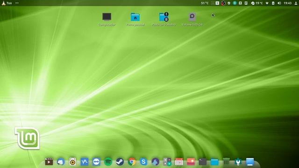Launch Skype from the dock
Viewport: 299px width, 168px height.
pyautogui.click(x=143, y=162)
